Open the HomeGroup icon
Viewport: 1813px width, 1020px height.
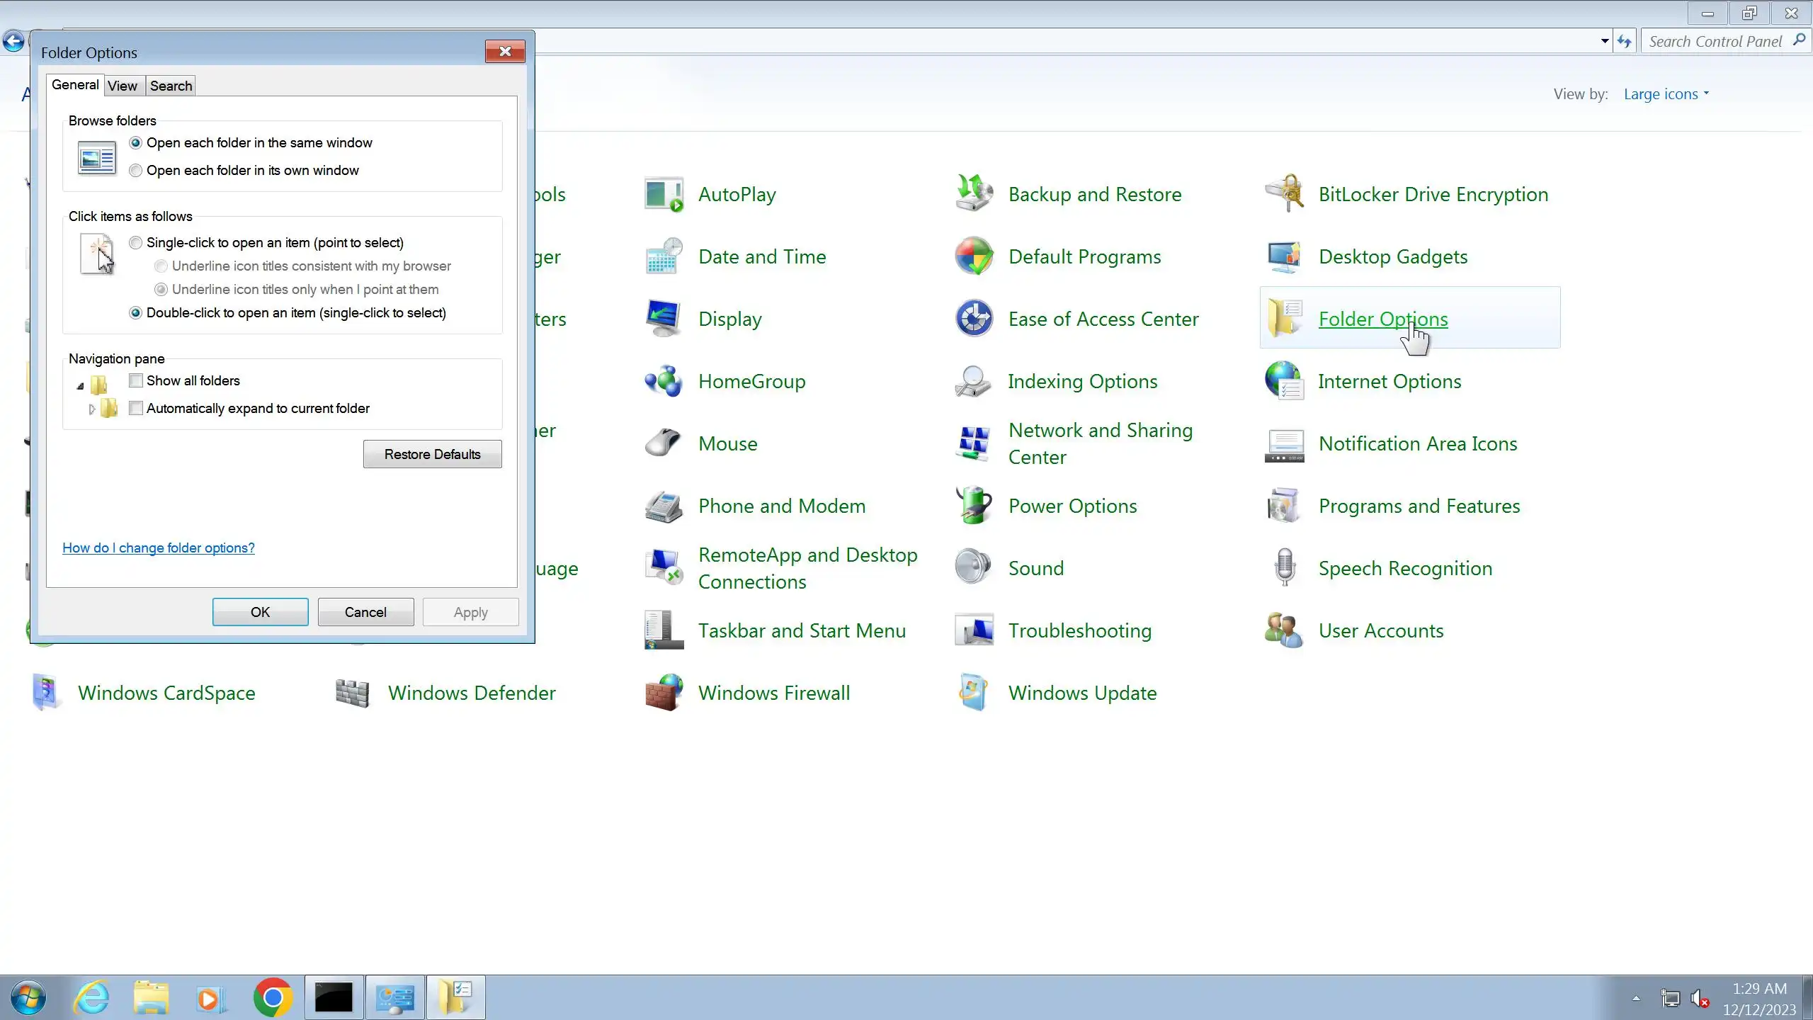click(x=664, y=381)
